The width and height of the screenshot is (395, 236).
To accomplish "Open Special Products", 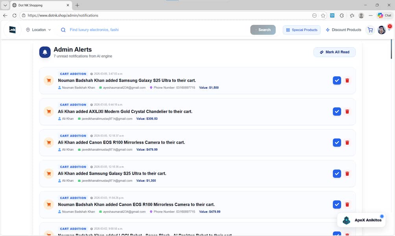I will [x=301, y=30].
